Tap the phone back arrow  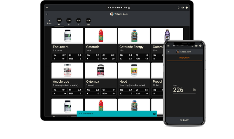pyautogui.click(x=168, y=52)
